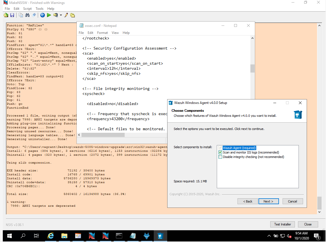Image resolution: width=326 pixels, height=242 pixels.
Task: Recompile the script with the blue arrow icon
Action: pyautogui.click(x=42, y=15)
